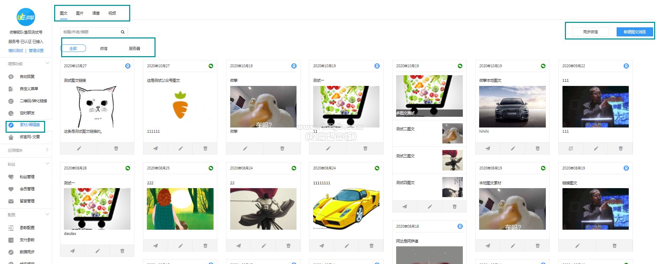Send the 11111111 yellow car card

(x=322, y=246)
